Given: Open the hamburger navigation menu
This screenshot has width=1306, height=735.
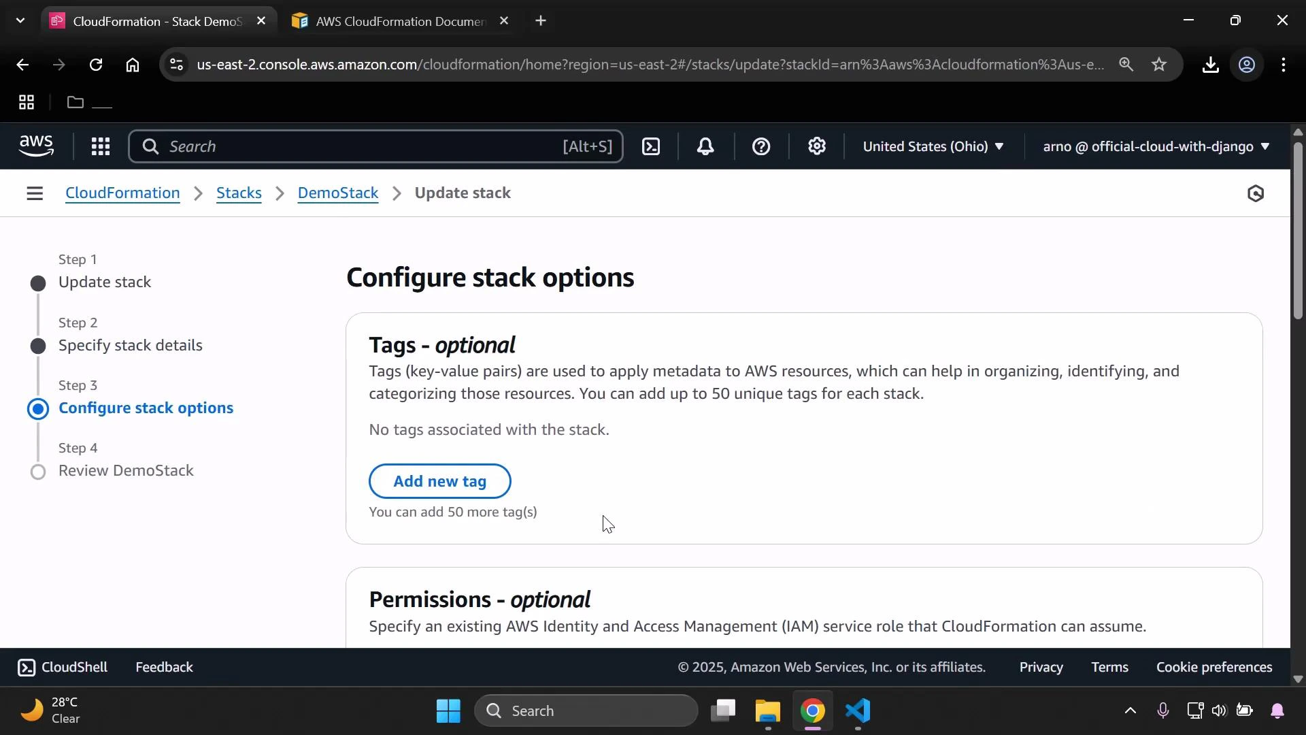Looking at the screenshot, I should pos(35,193).
